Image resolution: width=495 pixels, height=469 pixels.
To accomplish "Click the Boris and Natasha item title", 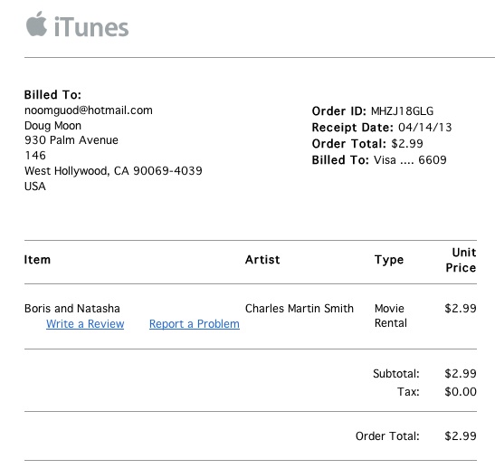I will (72, 309).
